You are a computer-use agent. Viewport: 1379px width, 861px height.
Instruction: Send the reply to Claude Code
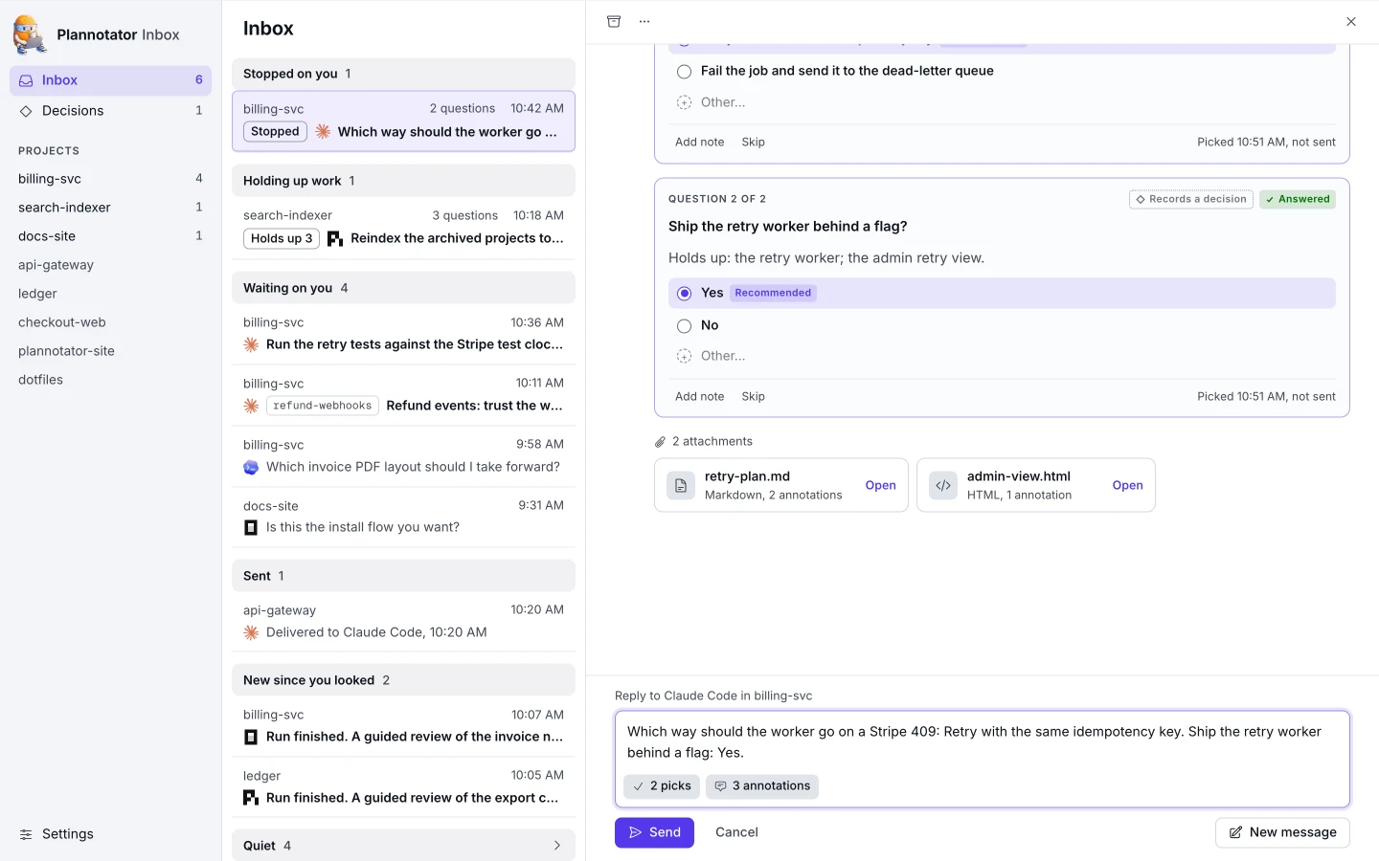point(654,832)
